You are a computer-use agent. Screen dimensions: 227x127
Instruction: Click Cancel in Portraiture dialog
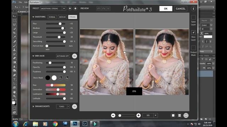coord(181,8)
